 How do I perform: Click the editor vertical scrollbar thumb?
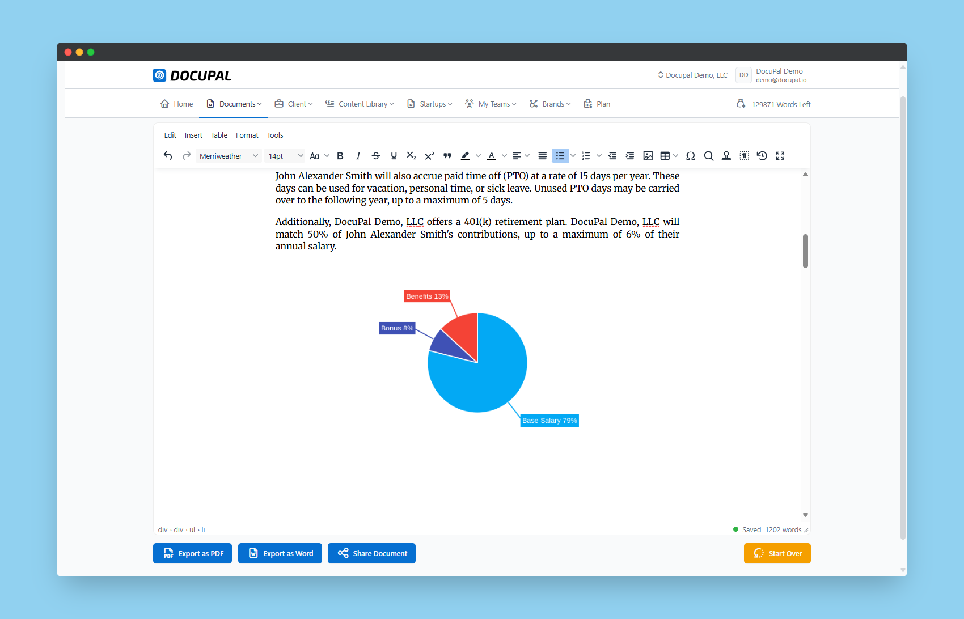point(805,251)
